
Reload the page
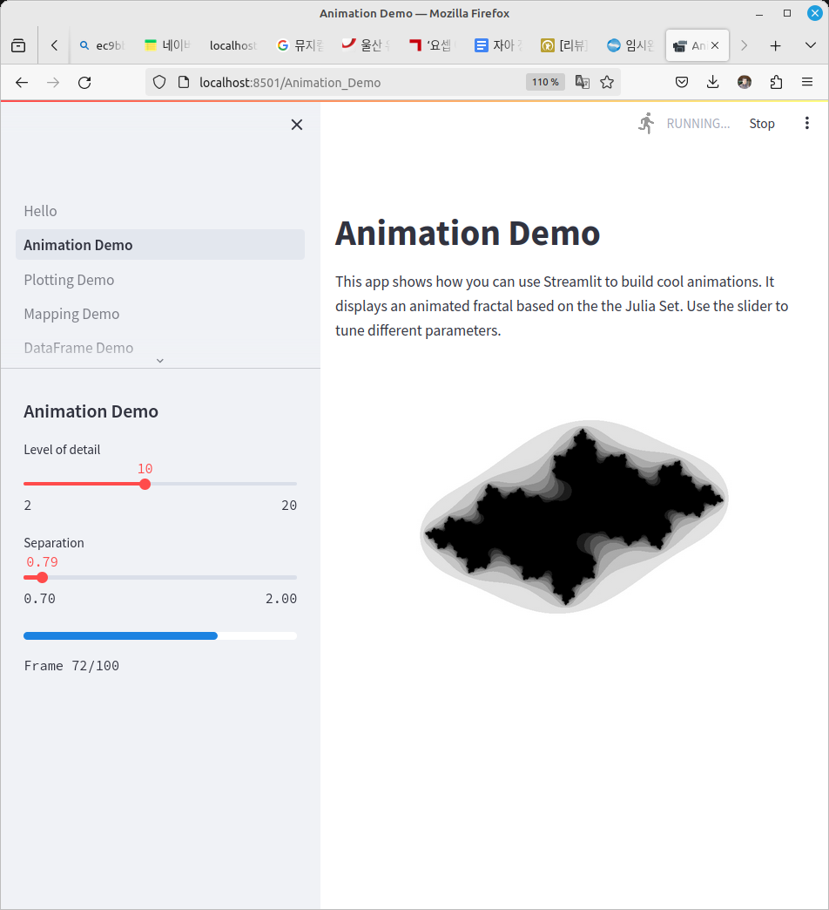pyautogui.click(x=84, y=83)
